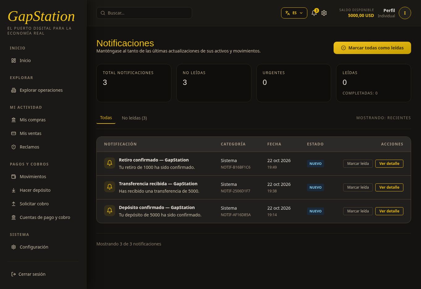Click Configuración gear icon in sidebar
Screen dimensions: 421x289
pos(14,247)
